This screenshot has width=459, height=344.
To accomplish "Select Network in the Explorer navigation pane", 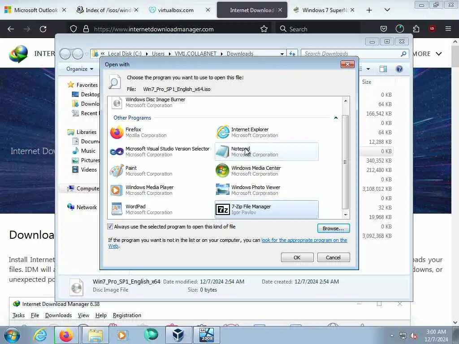I will point(87,207).
